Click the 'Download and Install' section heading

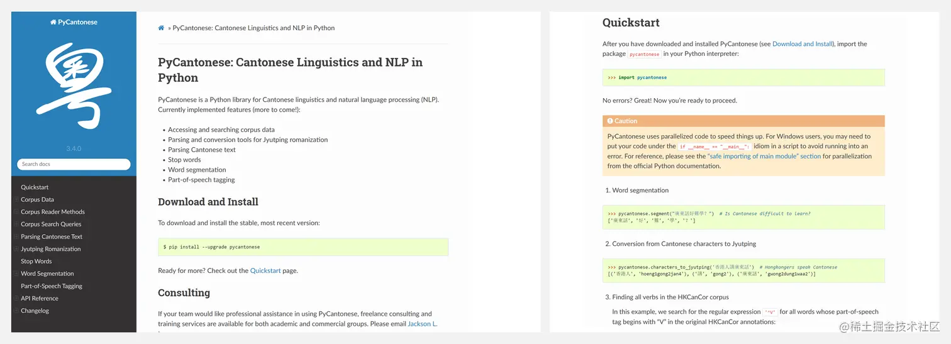pos(208,202)
